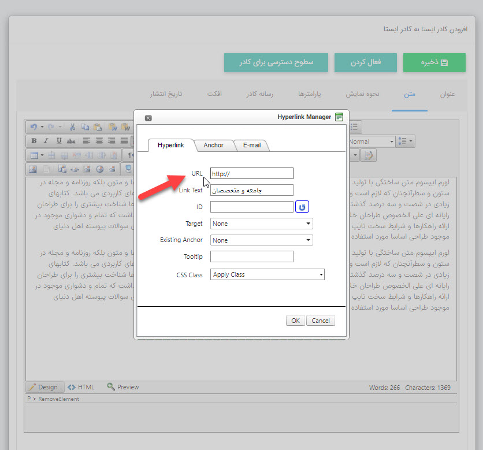Toggle Bold formatting in the toolbar
Image resolution: width=483 pixels, height=450 pixels.
pyautogui.click(x=34, y=140)
